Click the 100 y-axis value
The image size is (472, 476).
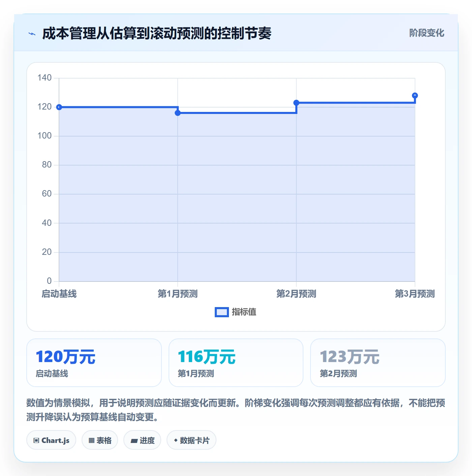pos(45,136)
